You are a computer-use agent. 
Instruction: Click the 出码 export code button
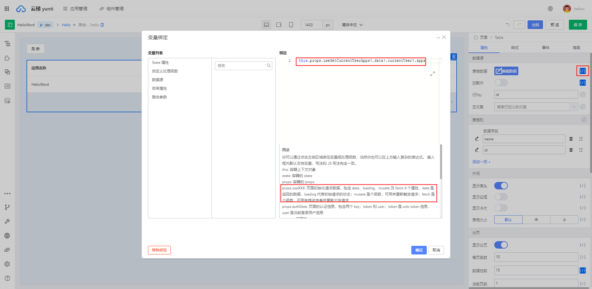[x=535, y=25]
